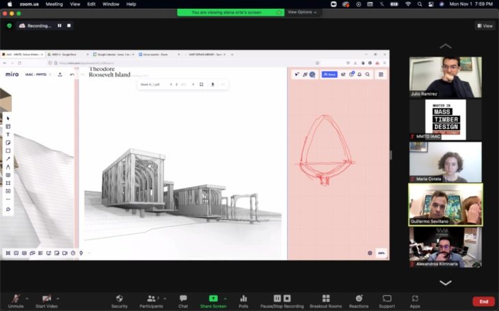Open the Window menu in menu bar
Image resolution: width=499 pixels, height=311 pixels.
click(110, 4)
